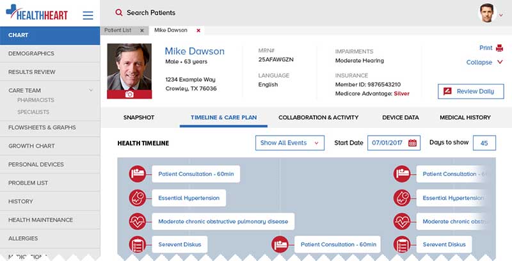Click the camera icon under patient photo

tap(129, 94)
